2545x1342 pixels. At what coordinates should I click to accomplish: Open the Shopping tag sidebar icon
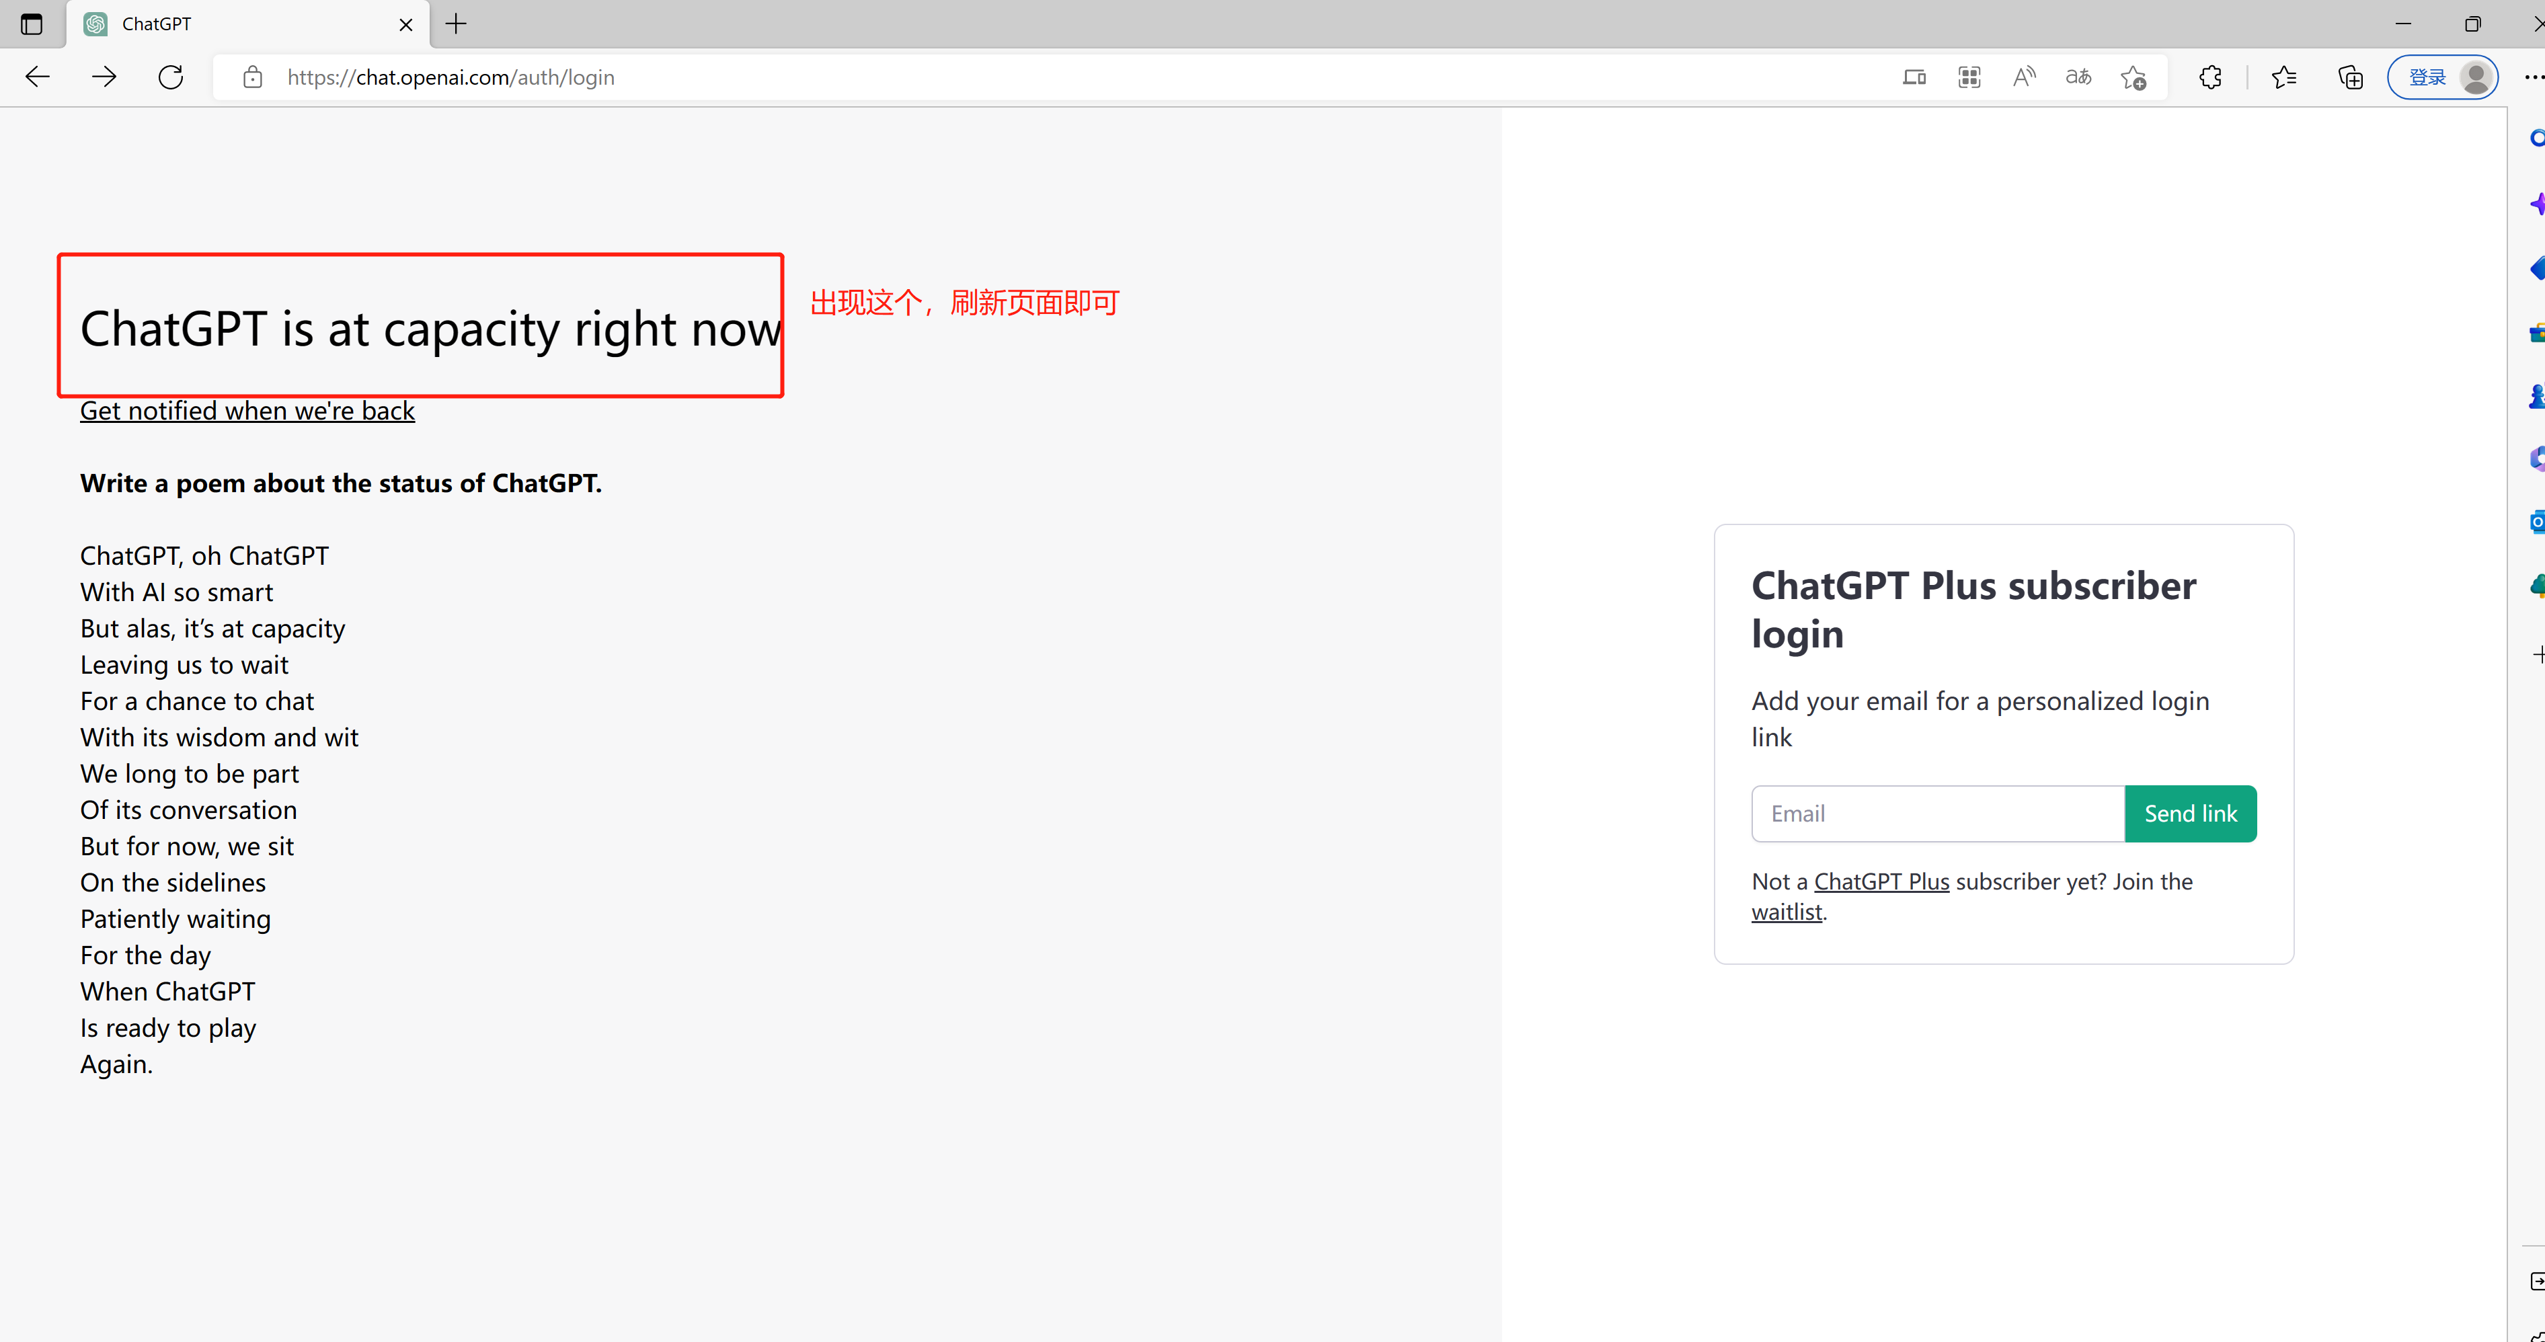point(2537,269)
